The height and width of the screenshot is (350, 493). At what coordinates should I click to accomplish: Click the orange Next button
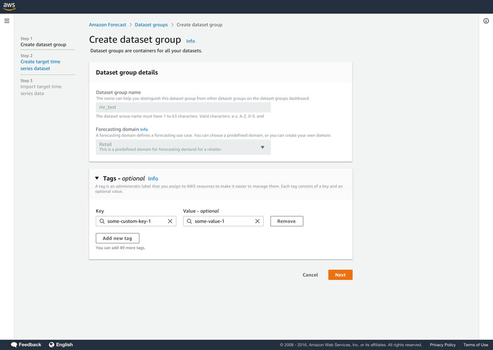pyautogui.click(x=340, y=275)
